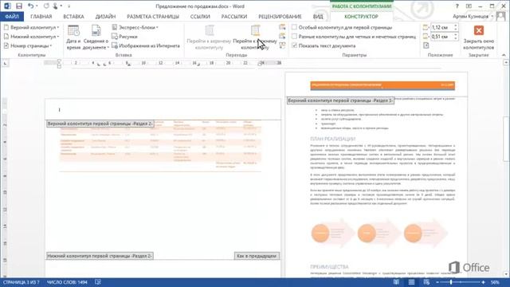This screenshot has height=287, width=510.
Task: Zoom in with the plus button
Action: 484,282
